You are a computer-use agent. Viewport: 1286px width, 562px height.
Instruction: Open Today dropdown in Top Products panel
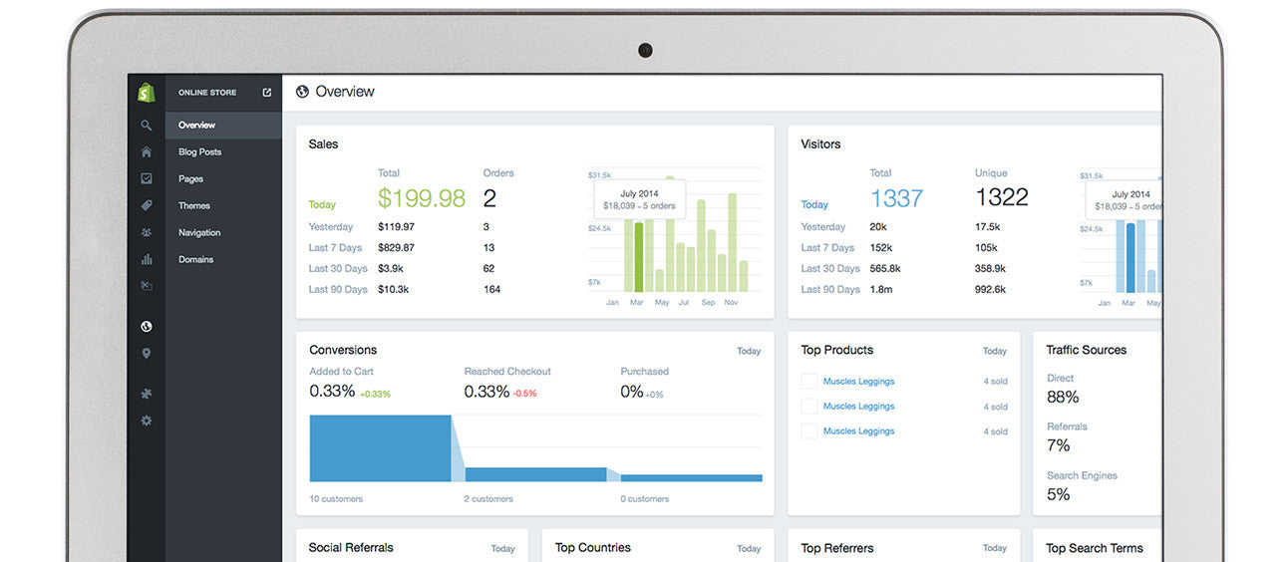click(x=995, y=351)
